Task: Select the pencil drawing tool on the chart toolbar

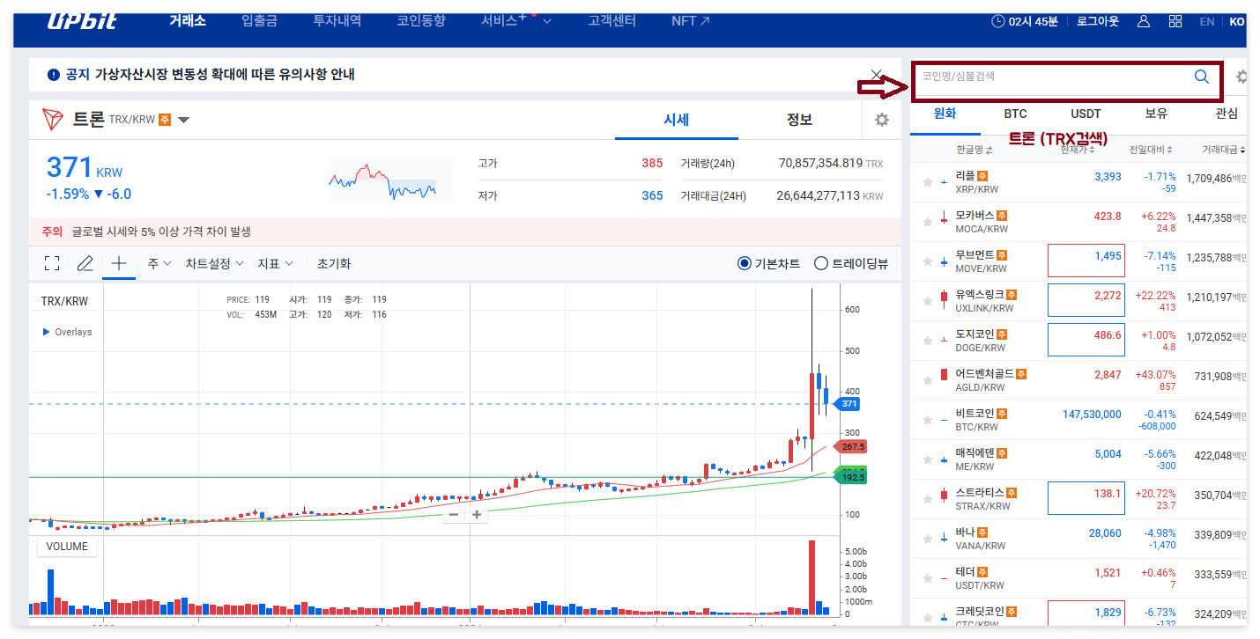Action: (x=85, y=263)
